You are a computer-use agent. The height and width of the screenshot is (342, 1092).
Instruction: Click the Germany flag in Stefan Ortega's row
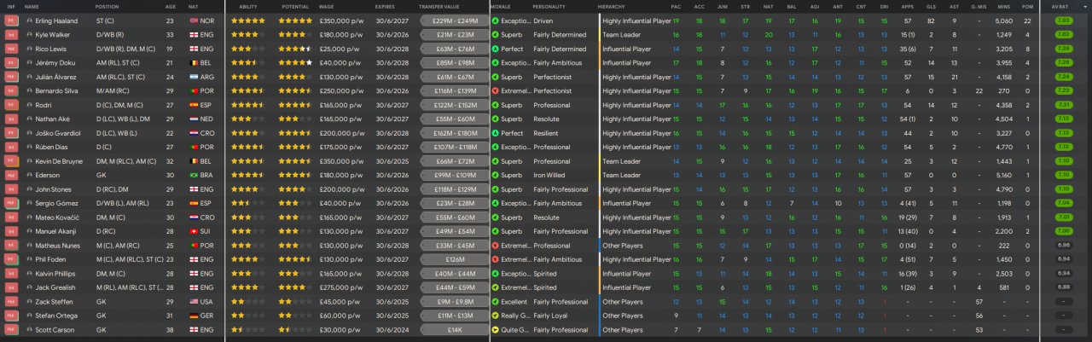(193, 316)
